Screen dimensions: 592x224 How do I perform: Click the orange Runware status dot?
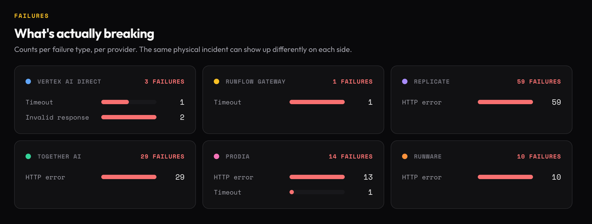pos(405,156)
